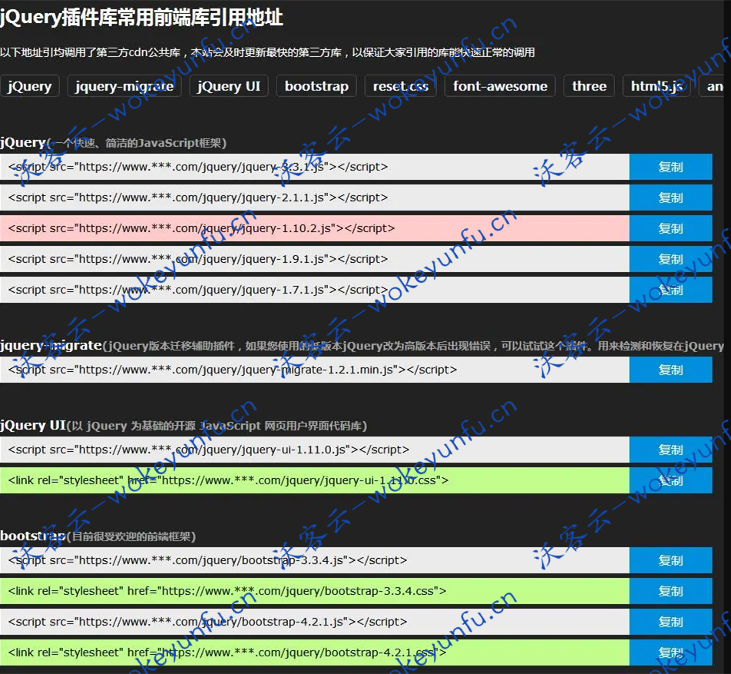This screenshot has width=731, height=674.
Task: Copy the bootstrap-3.3.4.css link tag
Action: (x=670, y=591)
